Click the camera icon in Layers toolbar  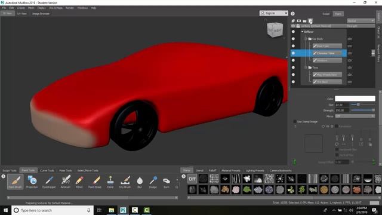point(298,21)
